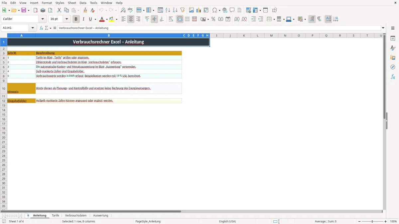Click the Format as date icon
The width and height of the screenshot is (399, 224).
coord(228,19)
